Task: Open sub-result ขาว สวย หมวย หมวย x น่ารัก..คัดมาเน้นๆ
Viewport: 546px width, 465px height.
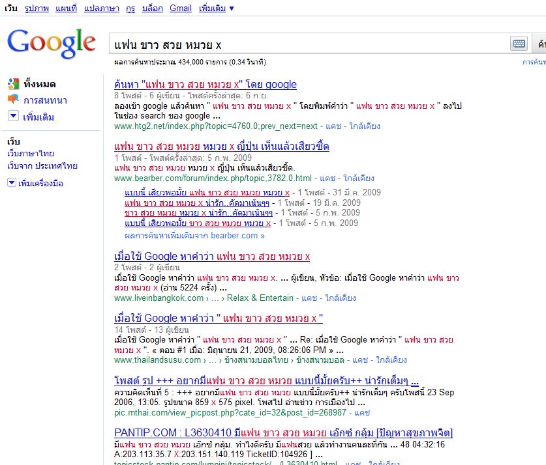Action: pos(198,213)
